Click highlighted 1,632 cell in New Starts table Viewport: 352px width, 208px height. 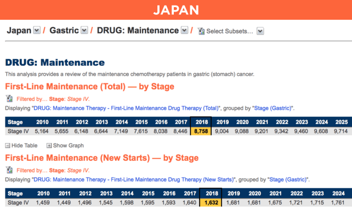(x=211, y=203)
